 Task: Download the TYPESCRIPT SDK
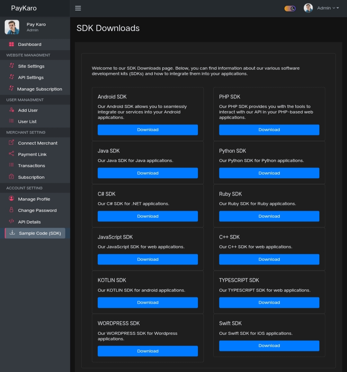(269, 302)
